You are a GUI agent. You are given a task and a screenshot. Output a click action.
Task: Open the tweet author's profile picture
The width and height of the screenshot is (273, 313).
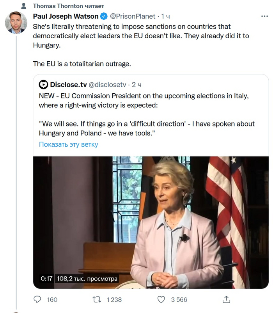pos(16,22)
